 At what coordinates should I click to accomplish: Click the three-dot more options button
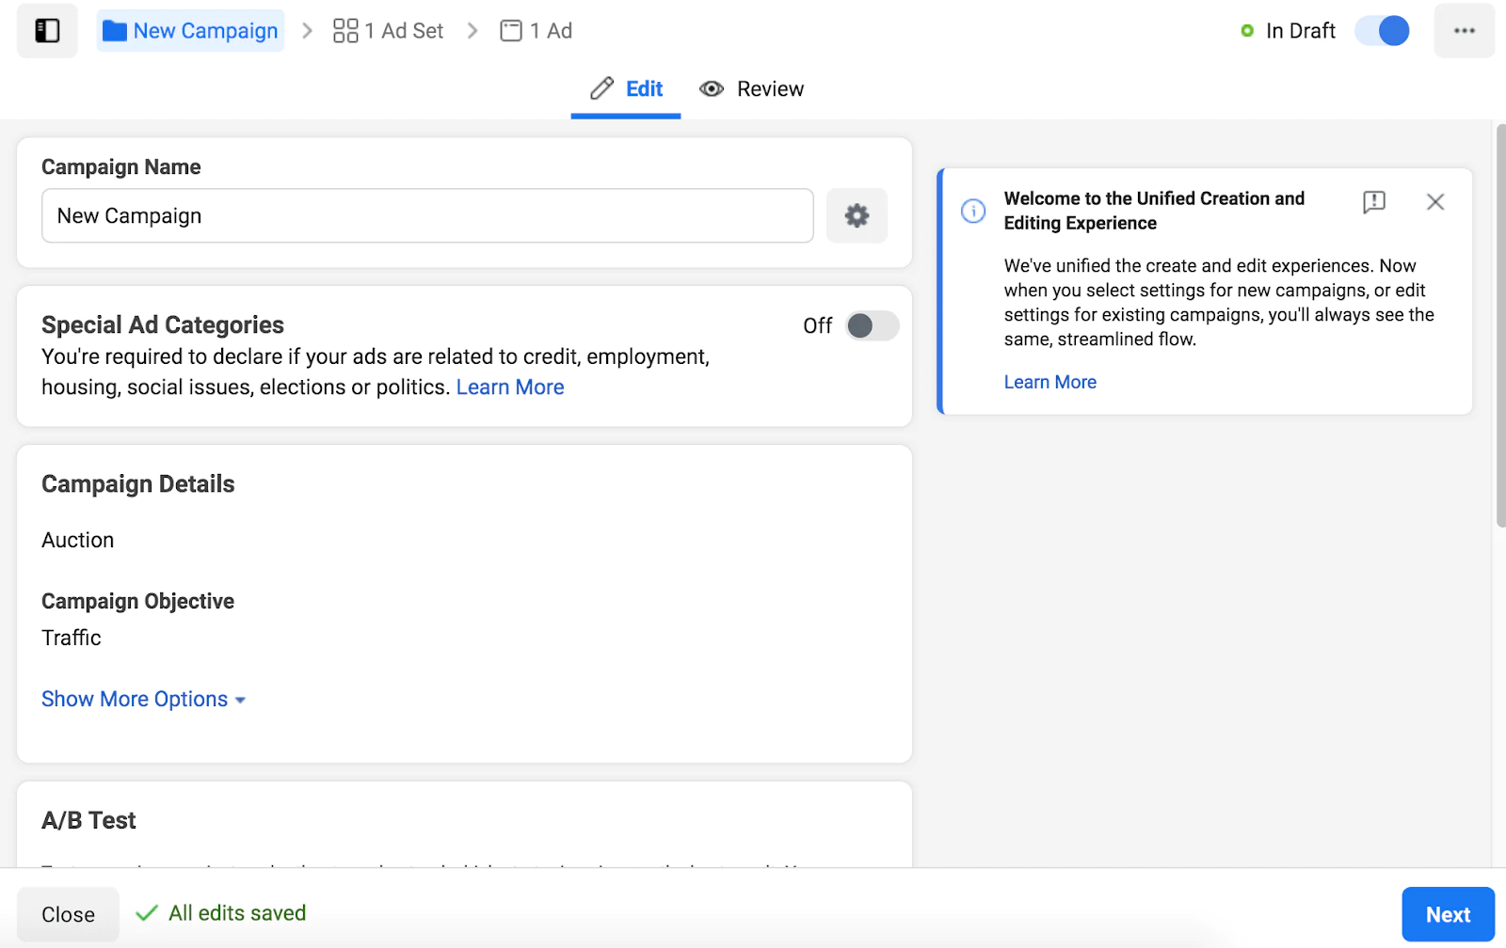point(1464,31)
